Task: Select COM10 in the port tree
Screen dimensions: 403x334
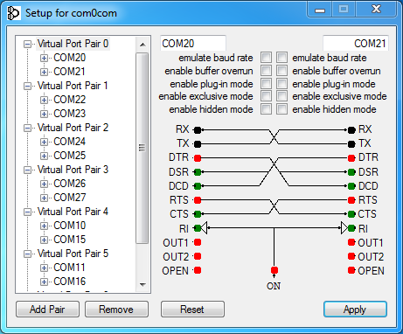Action: 70,226
